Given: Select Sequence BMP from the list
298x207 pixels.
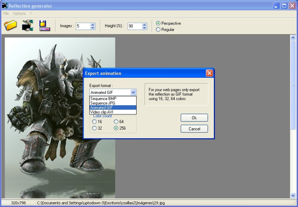Looking at the screenshot, I should (x=113, y=99).
